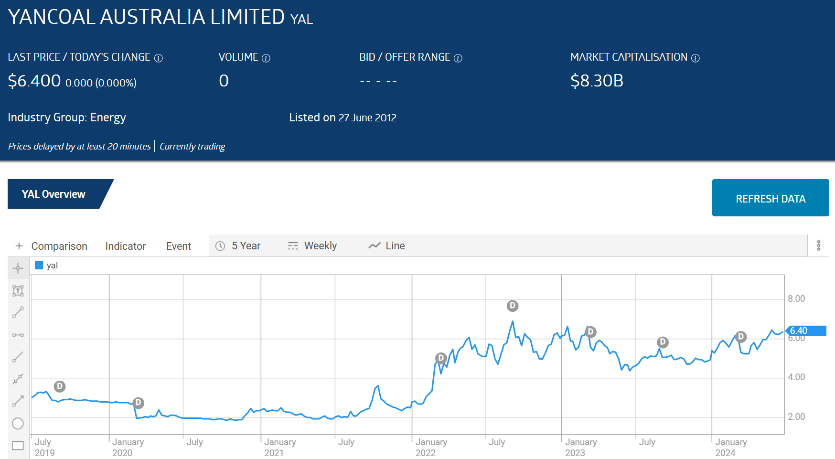
Task: Select the multi-point trend line tool
Action: pos(18,379)
